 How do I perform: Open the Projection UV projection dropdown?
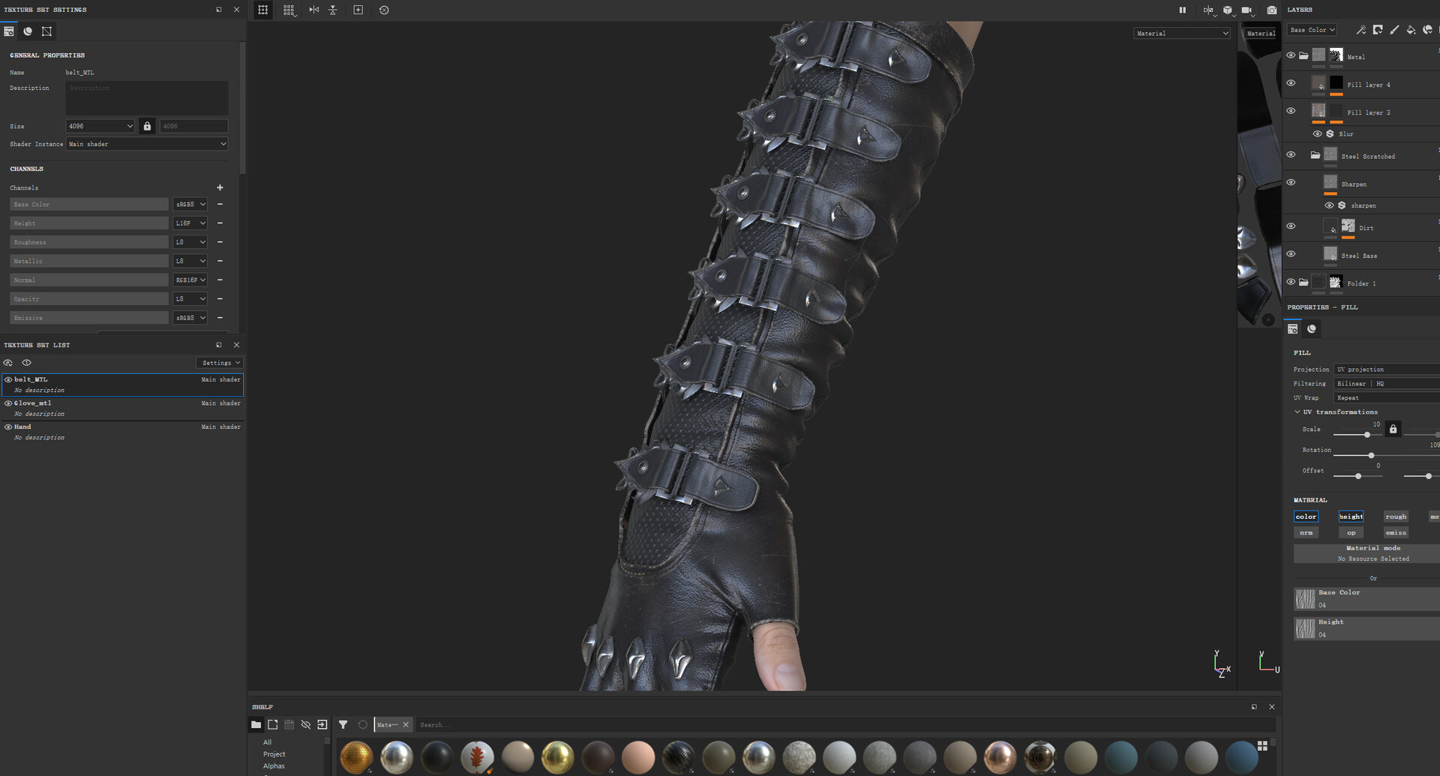[1387, 369]
